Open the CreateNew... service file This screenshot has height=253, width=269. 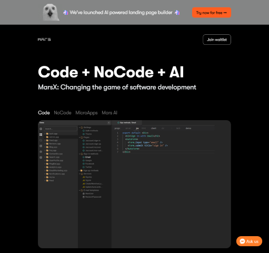[94, 183]
